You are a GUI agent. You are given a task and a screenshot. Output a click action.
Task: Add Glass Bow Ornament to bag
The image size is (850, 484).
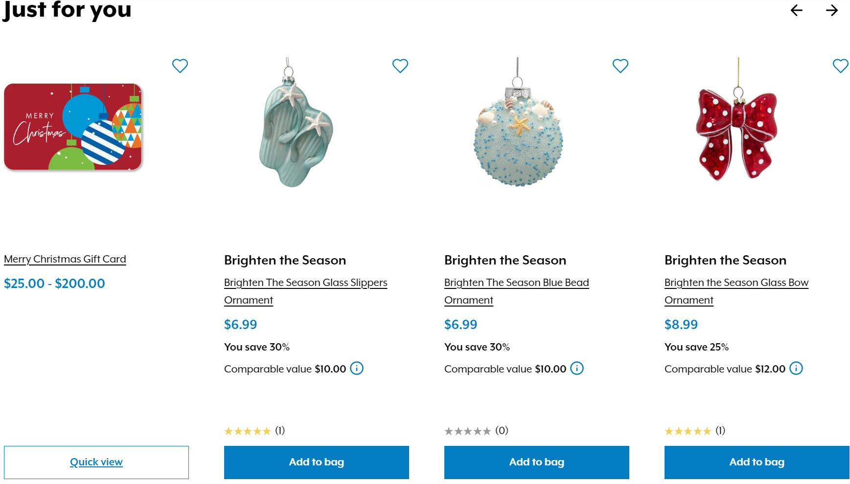click(757, 462)
